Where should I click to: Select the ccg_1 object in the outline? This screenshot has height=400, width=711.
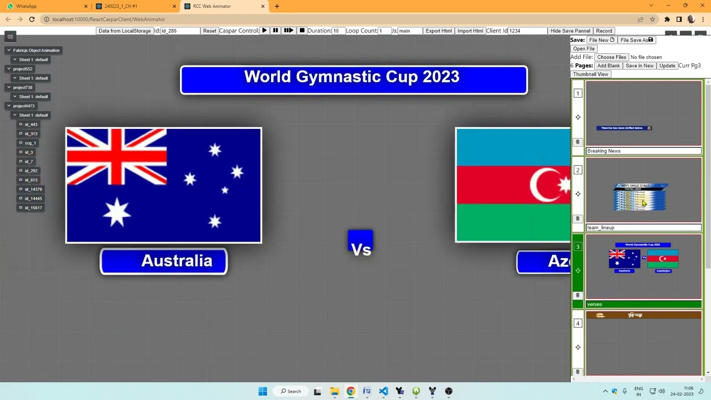pyautogui.click(x=28, y=143)
